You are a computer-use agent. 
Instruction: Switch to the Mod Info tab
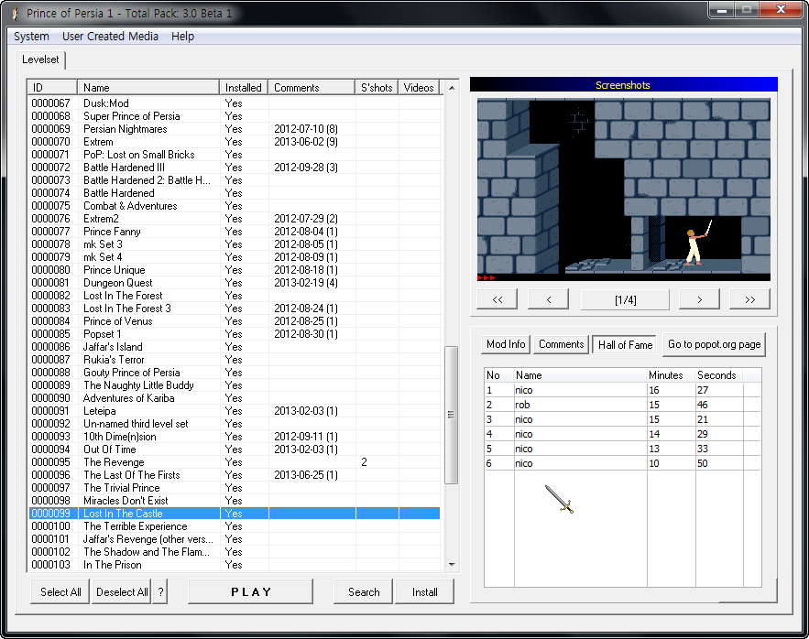[x=506, y=344]
